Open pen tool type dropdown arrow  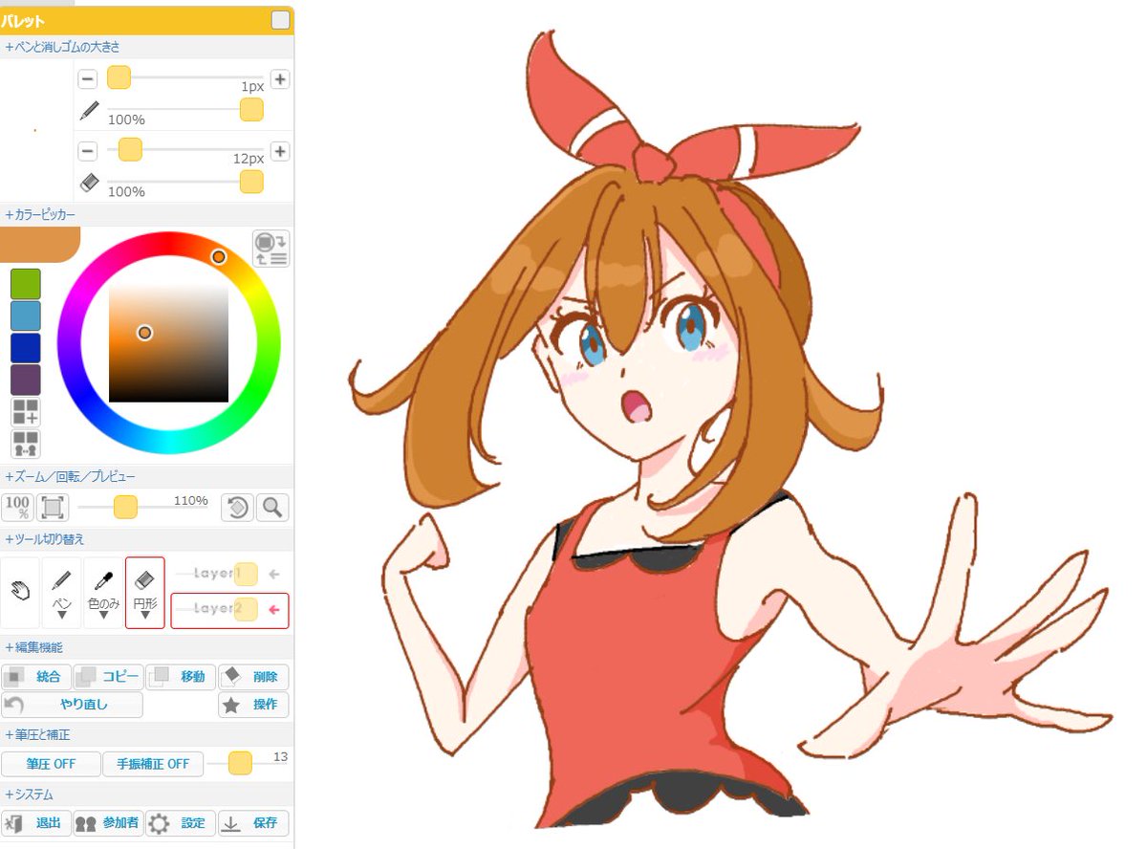[62, 617]
